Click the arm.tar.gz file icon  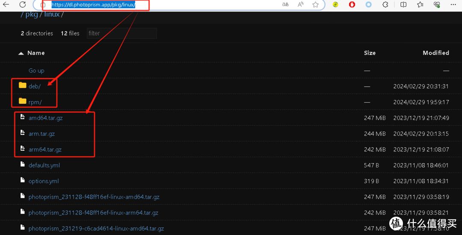pos(22,133)
